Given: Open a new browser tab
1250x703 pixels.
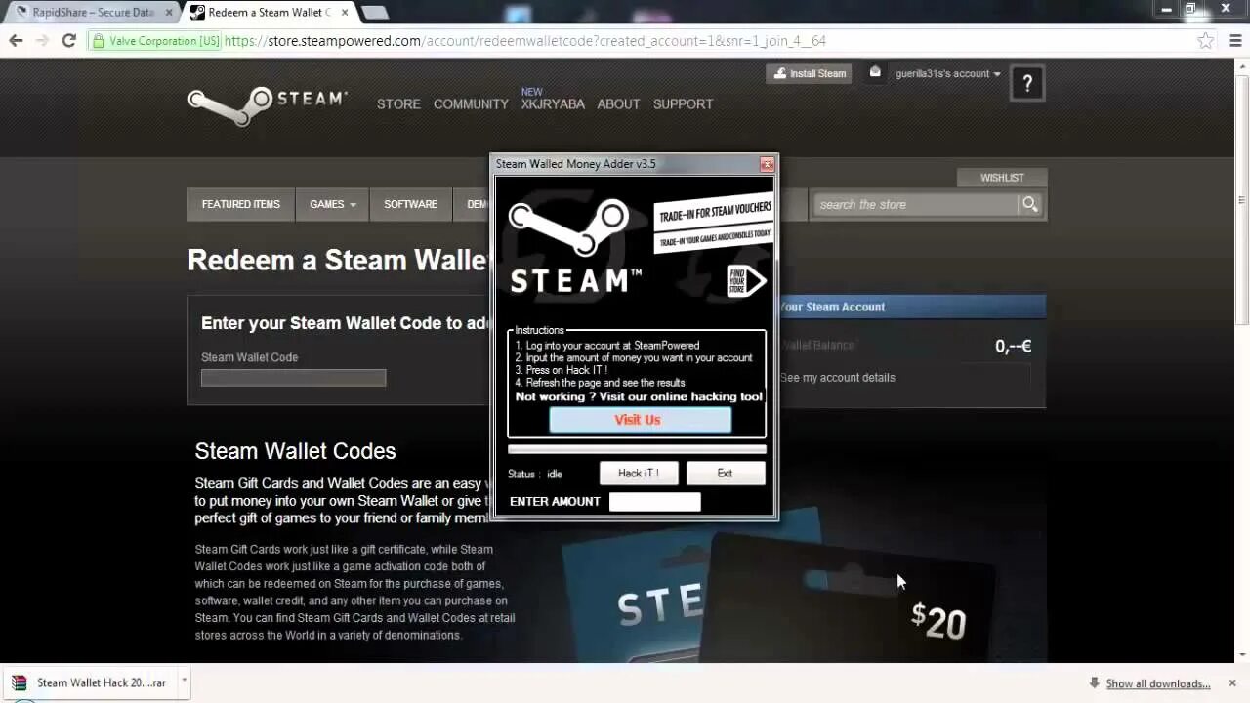Looking at the screenshot, I should click(x=374, y=12).
